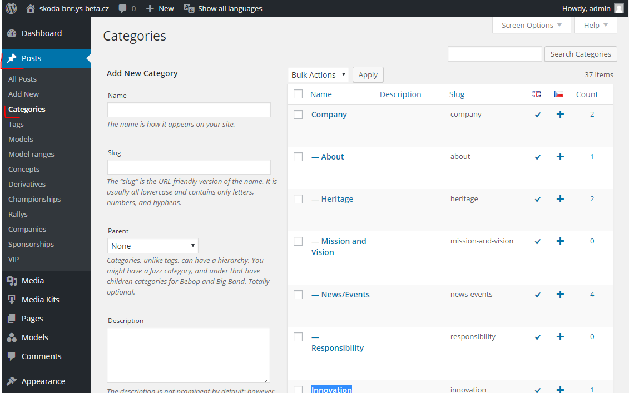Open Add New under Posts

[x=24, y=94]
